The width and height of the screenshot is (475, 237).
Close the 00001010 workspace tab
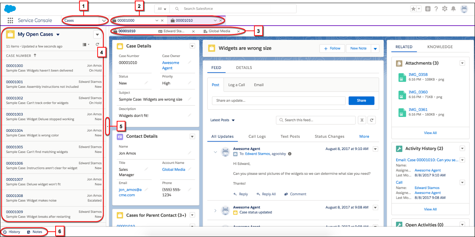point(220,20)
